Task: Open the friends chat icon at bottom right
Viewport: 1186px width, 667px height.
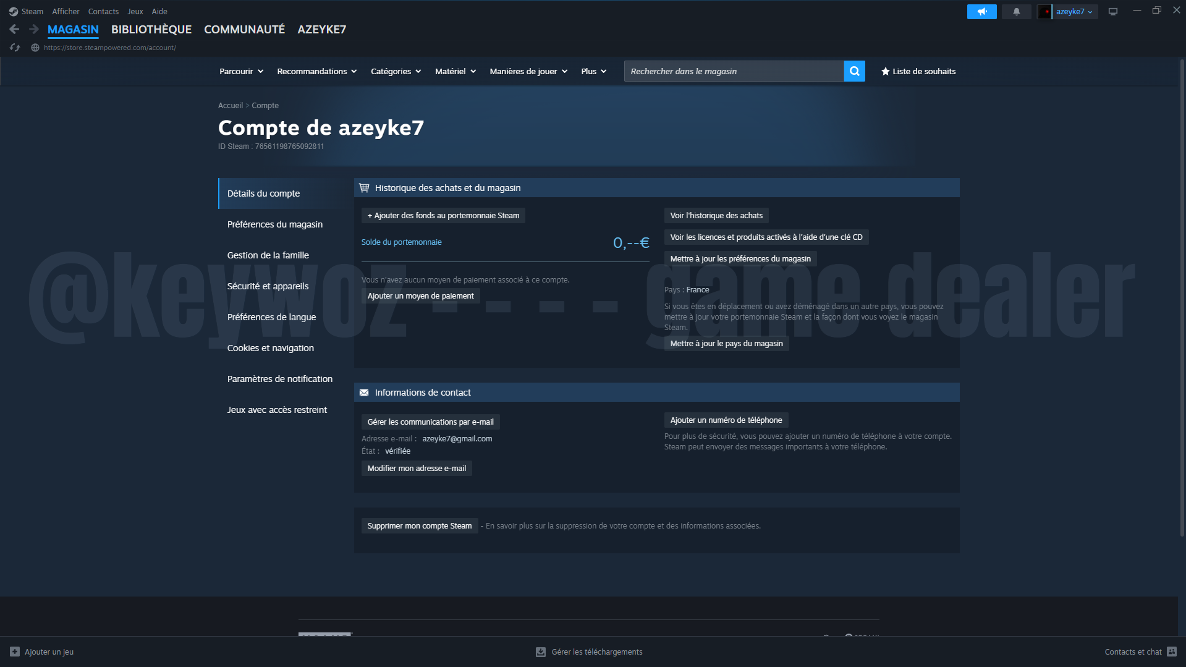Action: [1172, 652]
